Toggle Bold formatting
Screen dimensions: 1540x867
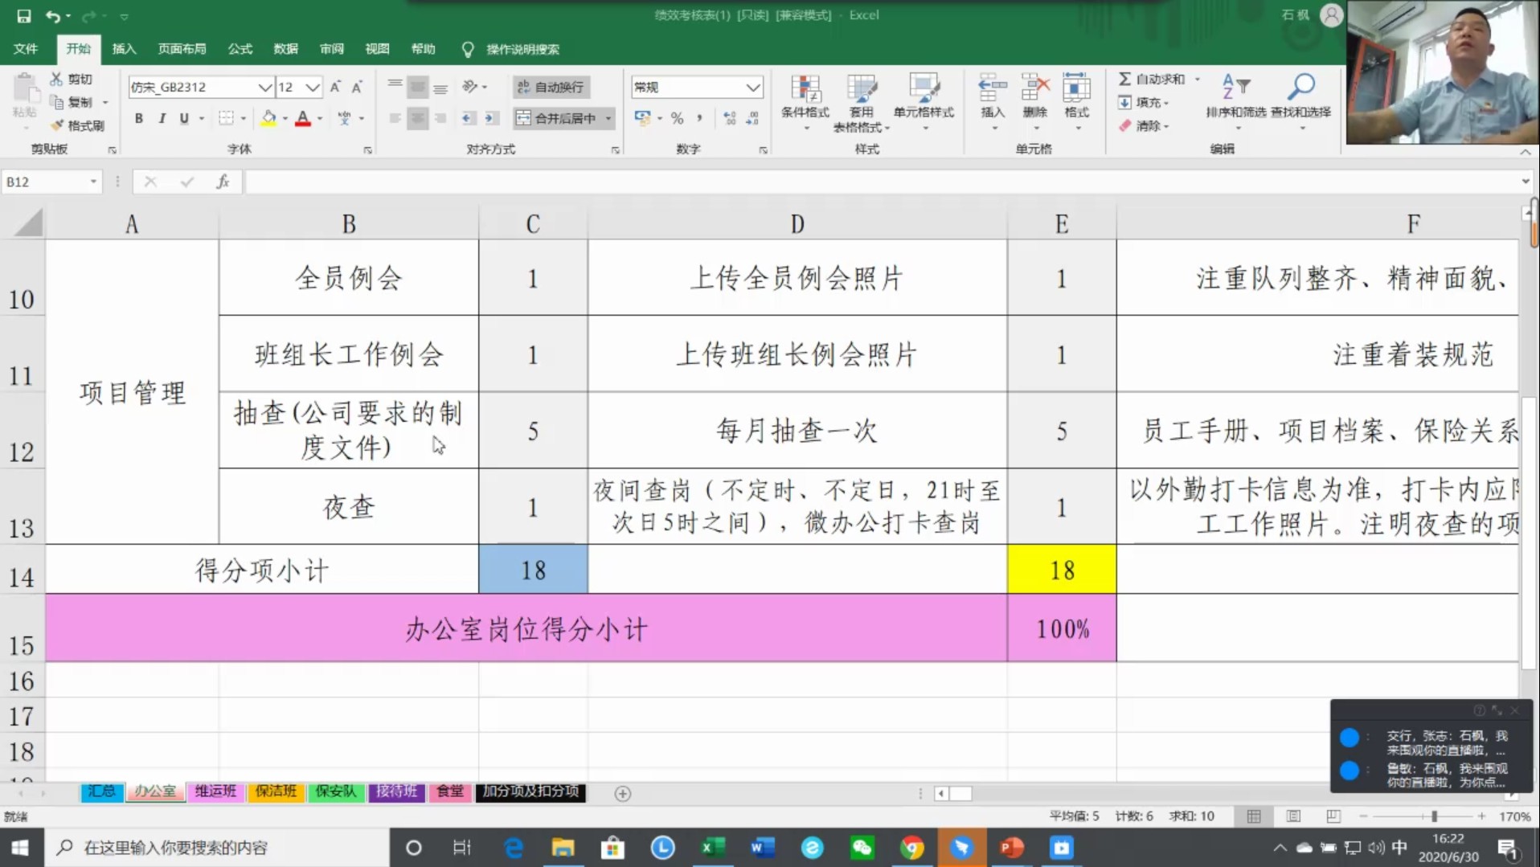(x=139, y=118)
